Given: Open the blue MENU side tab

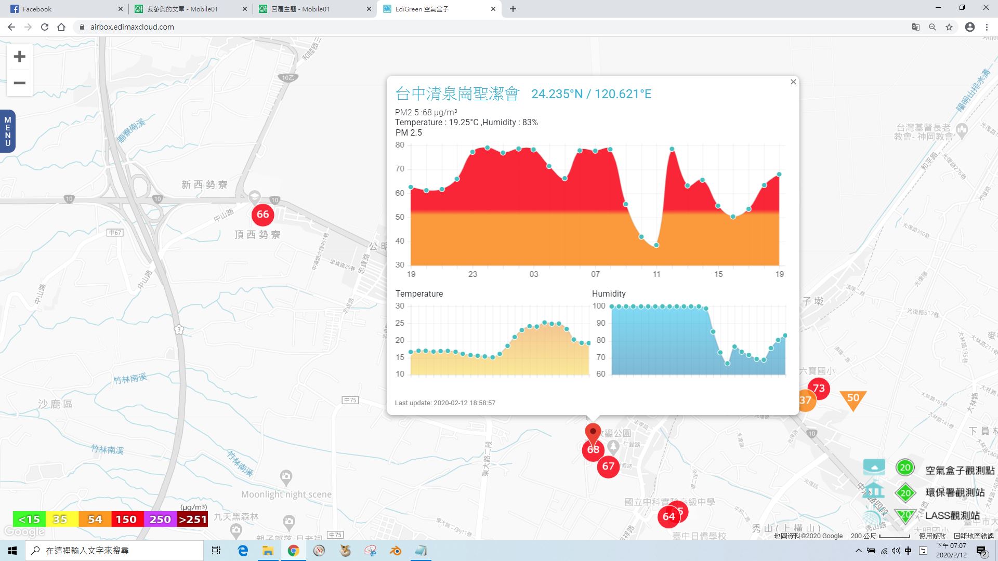Looking at the screenshot, I should coord(7,131).
